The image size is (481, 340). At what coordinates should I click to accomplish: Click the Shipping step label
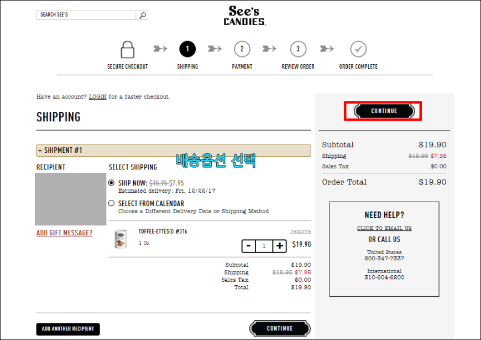pyautogui.click(x=187, y=66)
